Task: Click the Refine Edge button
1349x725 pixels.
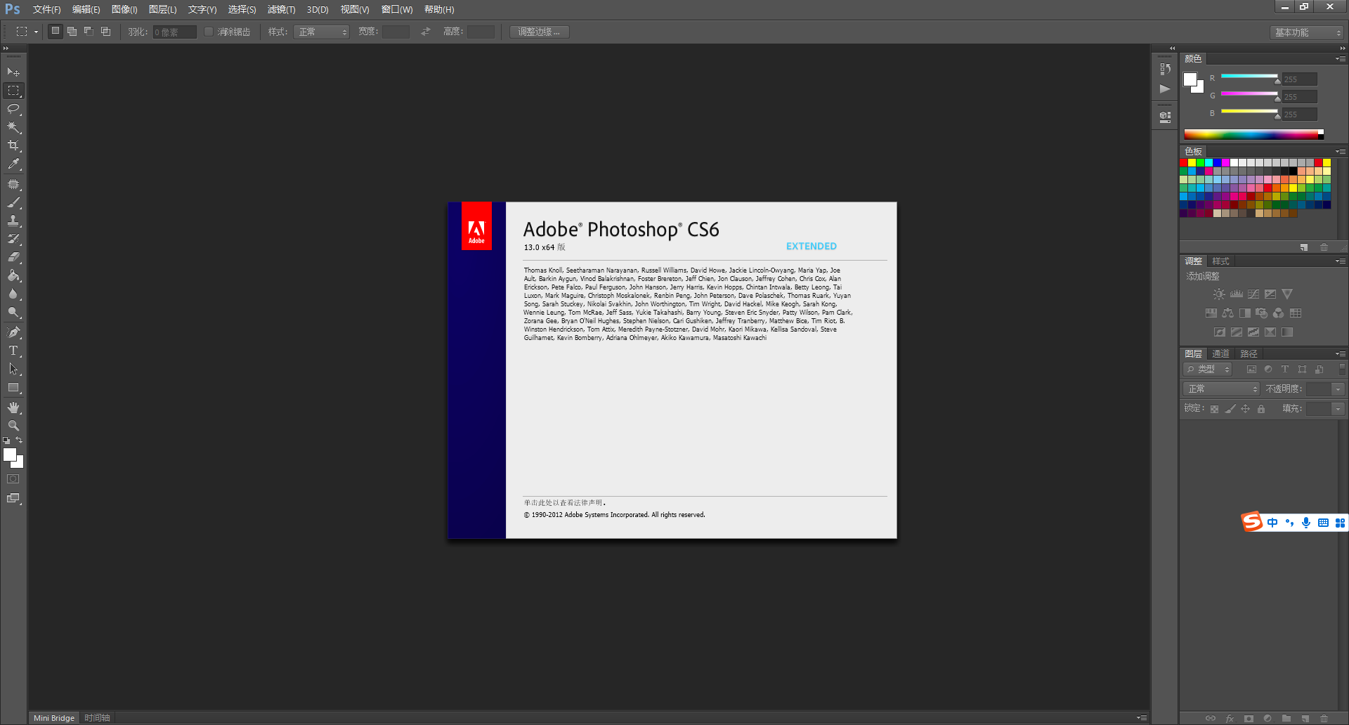Action: pos(539,32)
